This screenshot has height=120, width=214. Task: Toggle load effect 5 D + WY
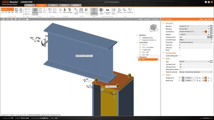point(140,55)
